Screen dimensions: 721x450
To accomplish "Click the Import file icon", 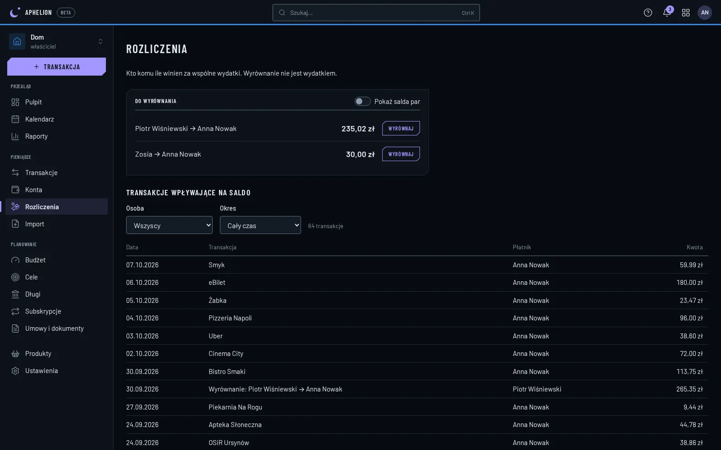I will pos(15,224).
